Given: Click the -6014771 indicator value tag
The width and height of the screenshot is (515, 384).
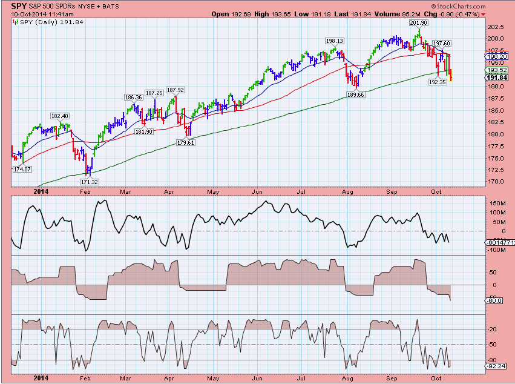Looking at the screenshot, I should tap(500, 243).
